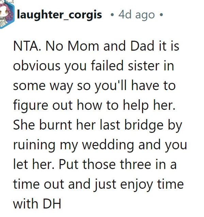Click the phrase "help her." in the comment
Image resolution: width=204 pixels, height=217 pixels.
pos(149,105)
